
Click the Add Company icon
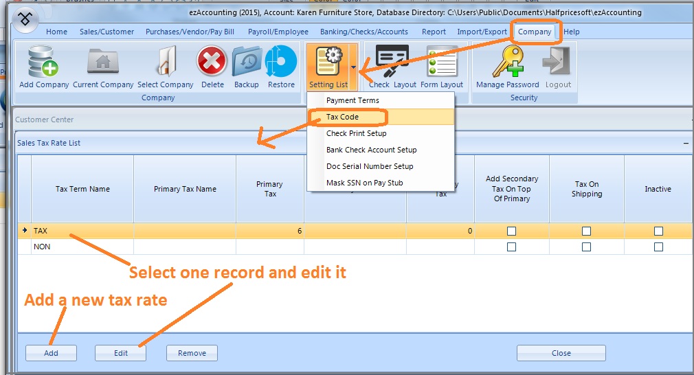(44, 62)
